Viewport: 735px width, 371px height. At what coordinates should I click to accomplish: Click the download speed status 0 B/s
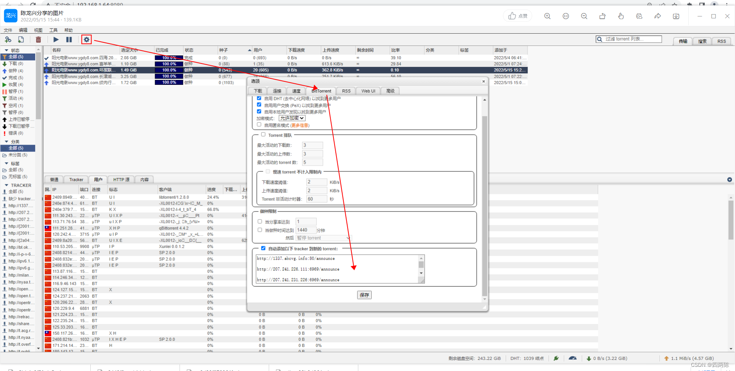(607, 358)
